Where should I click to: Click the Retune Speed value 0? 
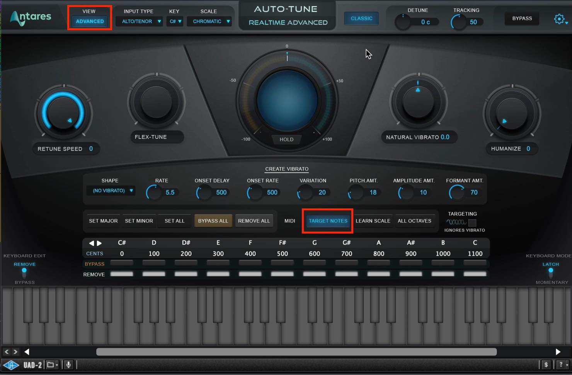coord(91,149)
